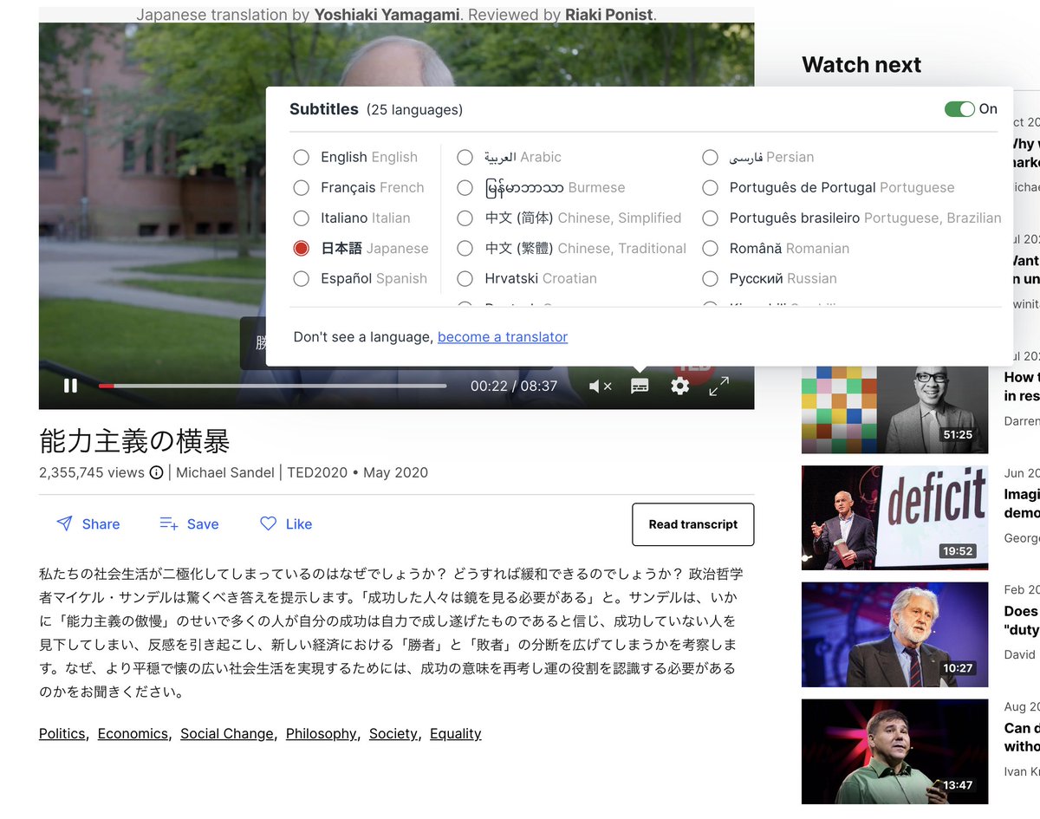Click the Share label
1040x819 pixels.
[101, 524]
